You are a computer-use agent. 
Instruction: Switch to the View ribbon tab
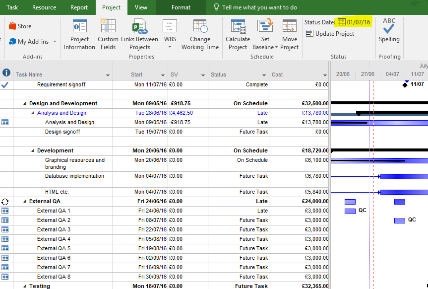(141, 7)
